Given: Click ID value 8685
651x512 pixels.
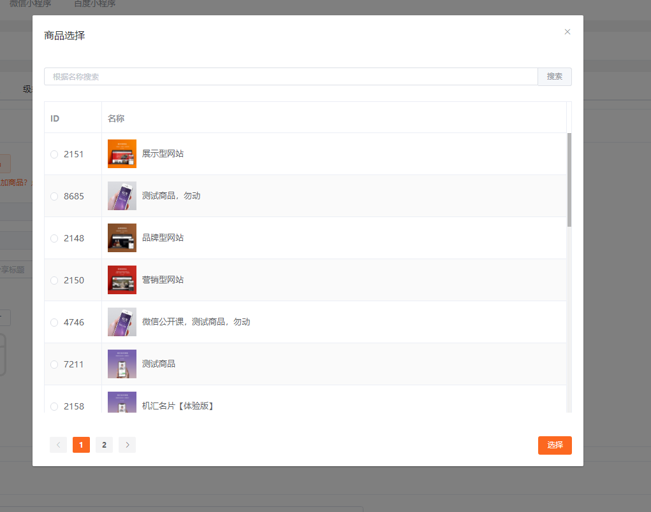Looking at the screenshot, I should pyautogui.click(x=74, y=197).
